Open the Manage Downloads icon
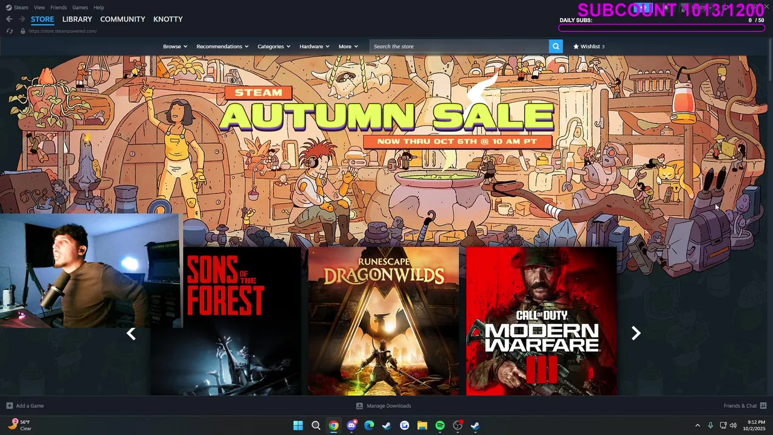773x435 pixels. pos(359,406)
